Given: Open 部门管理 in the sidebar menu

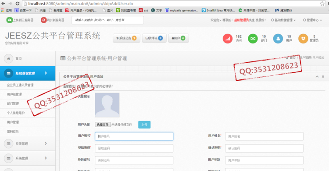Looking at the screenshot, I should tap(13, 103).
